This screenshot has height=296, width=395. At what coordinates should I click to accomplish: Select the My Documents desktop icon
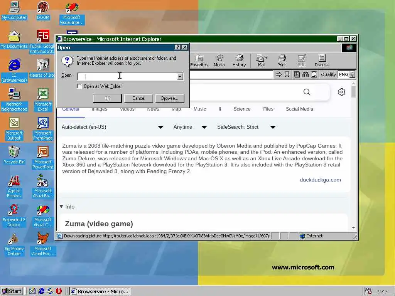tap(14, 40)
